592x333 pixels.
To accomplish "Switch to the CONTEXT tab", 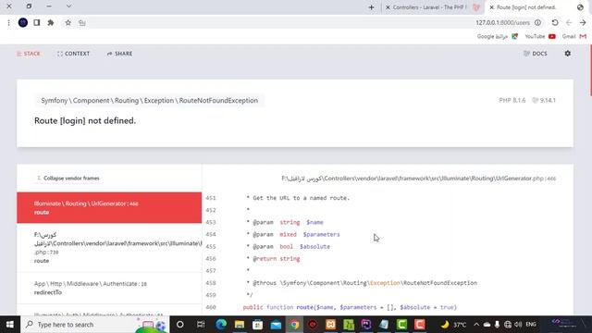I will (74, 54).
